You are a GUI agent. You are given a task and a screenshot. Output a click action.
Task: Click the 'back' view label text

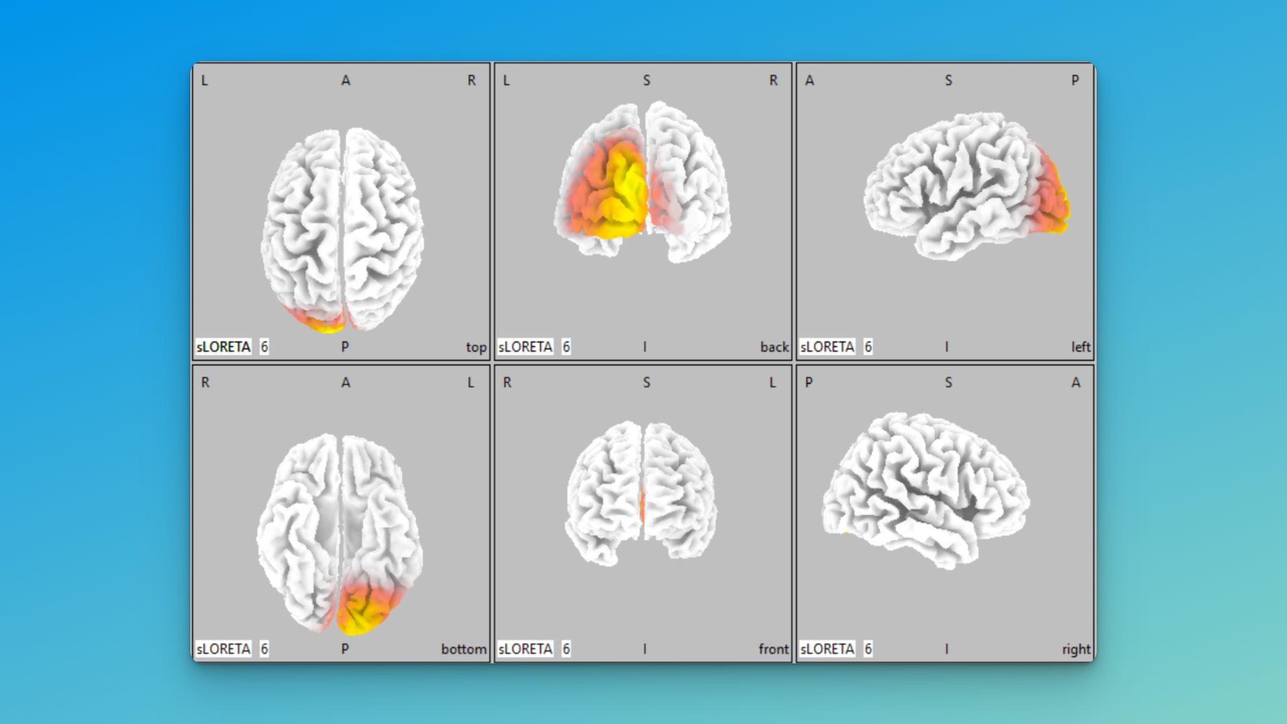tap(774, 347)
